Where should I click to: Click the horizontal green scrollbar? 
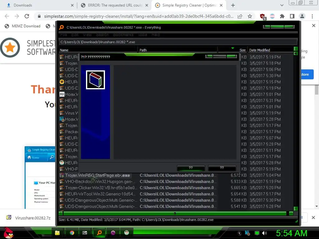(x=175, y=213)
